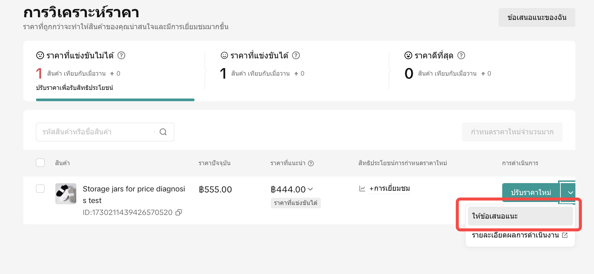Switch to ราคาดีที่สุด tab
Screen dimensions: 594x274
tap(434, 55)
